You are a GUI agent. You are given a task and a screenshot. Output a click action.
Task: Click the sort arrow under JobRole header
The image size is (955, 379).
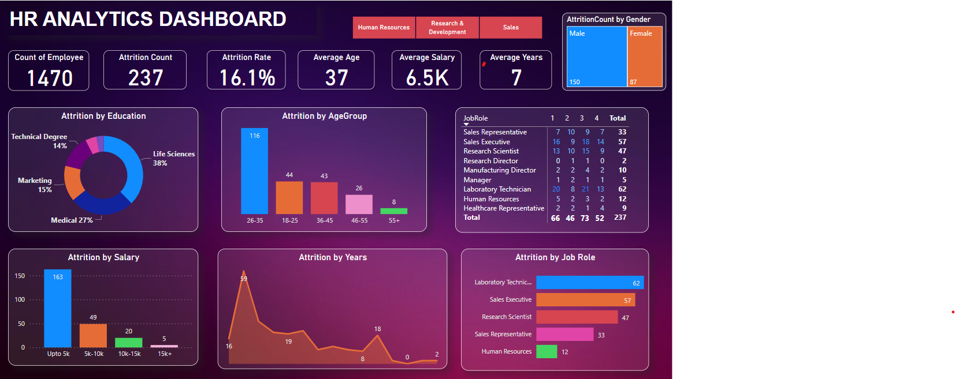466,124
